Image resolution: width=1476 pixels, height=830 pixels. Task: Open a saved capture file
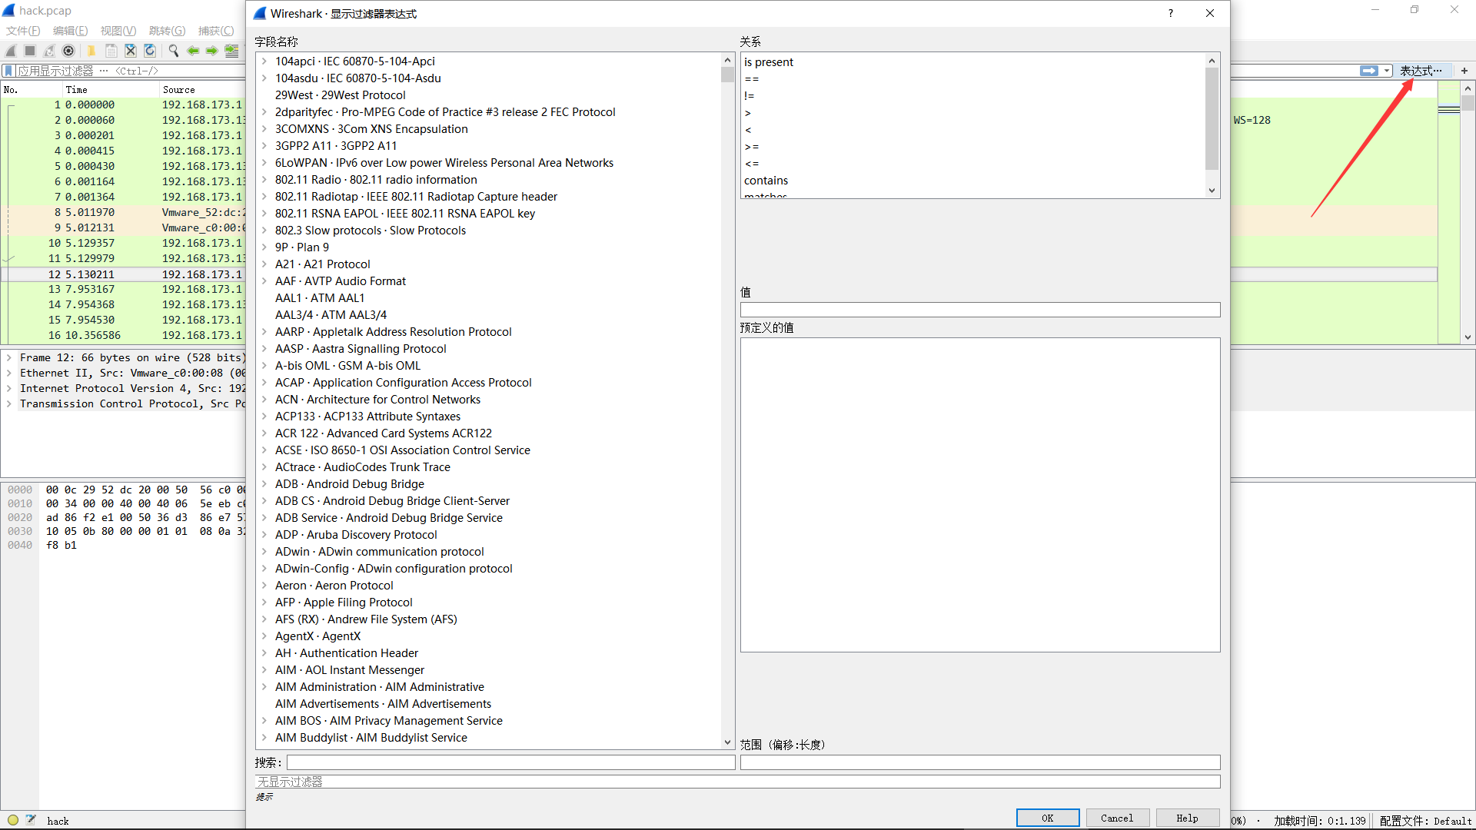[91, 51]
